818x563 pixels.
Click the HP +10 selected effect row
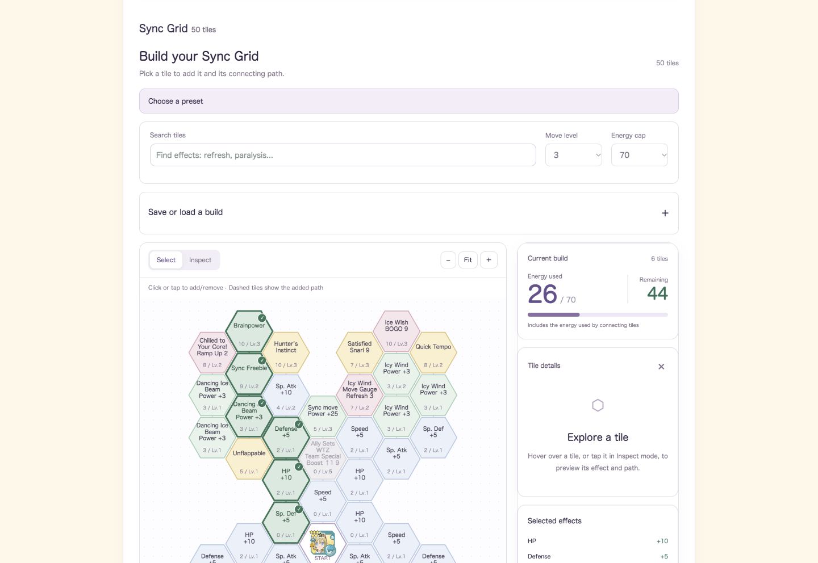598,541
